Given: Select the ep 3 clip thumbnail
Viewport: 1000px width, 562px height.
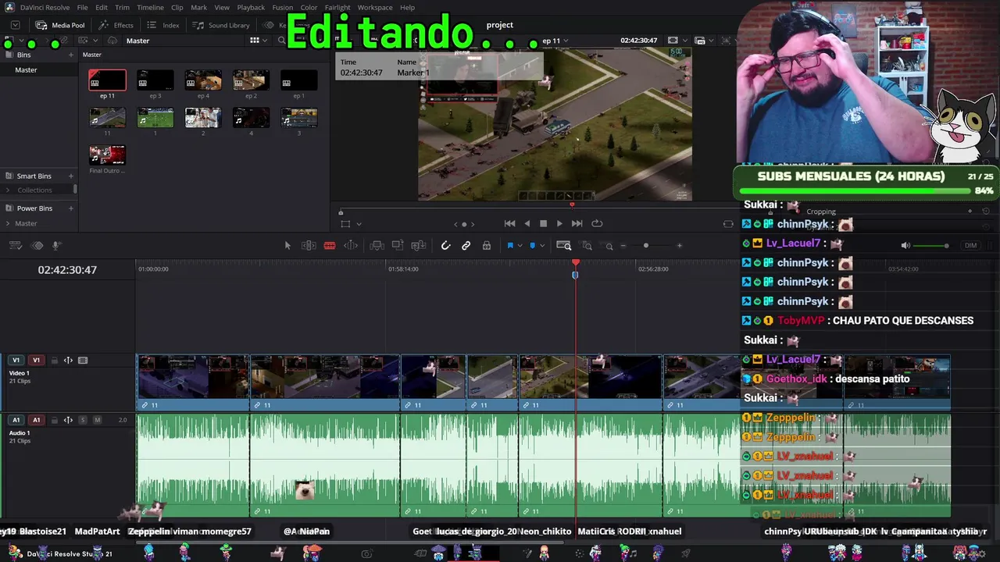Looking at the screenshot, I should pyautogui.click(x=155, y=80).
